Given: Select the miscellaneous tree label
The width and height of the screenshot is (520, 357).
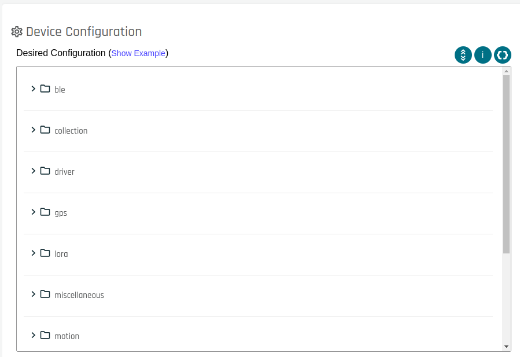Looking at the screenshot, I should click(x=79, y=295).
